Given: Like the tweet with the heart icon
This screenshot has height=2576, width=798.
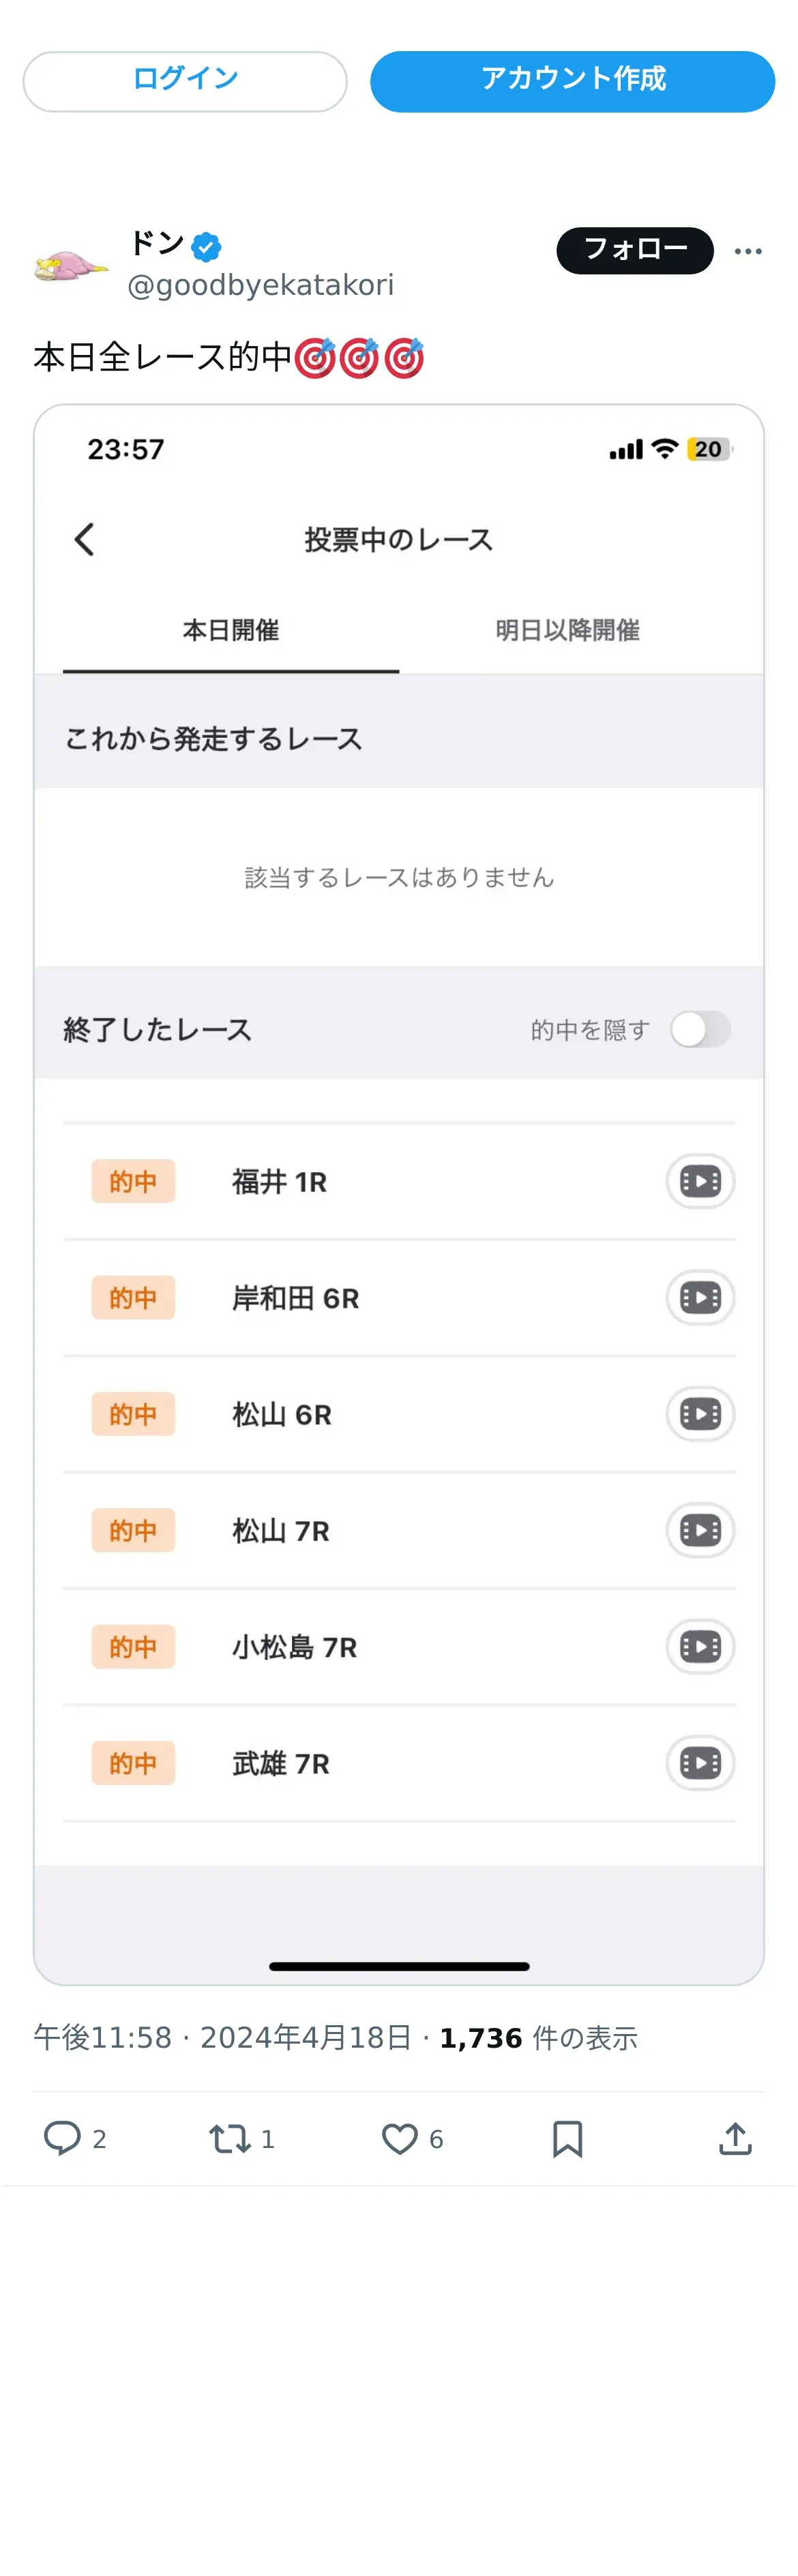Looking at the screenshot, I should [400, 2138].
